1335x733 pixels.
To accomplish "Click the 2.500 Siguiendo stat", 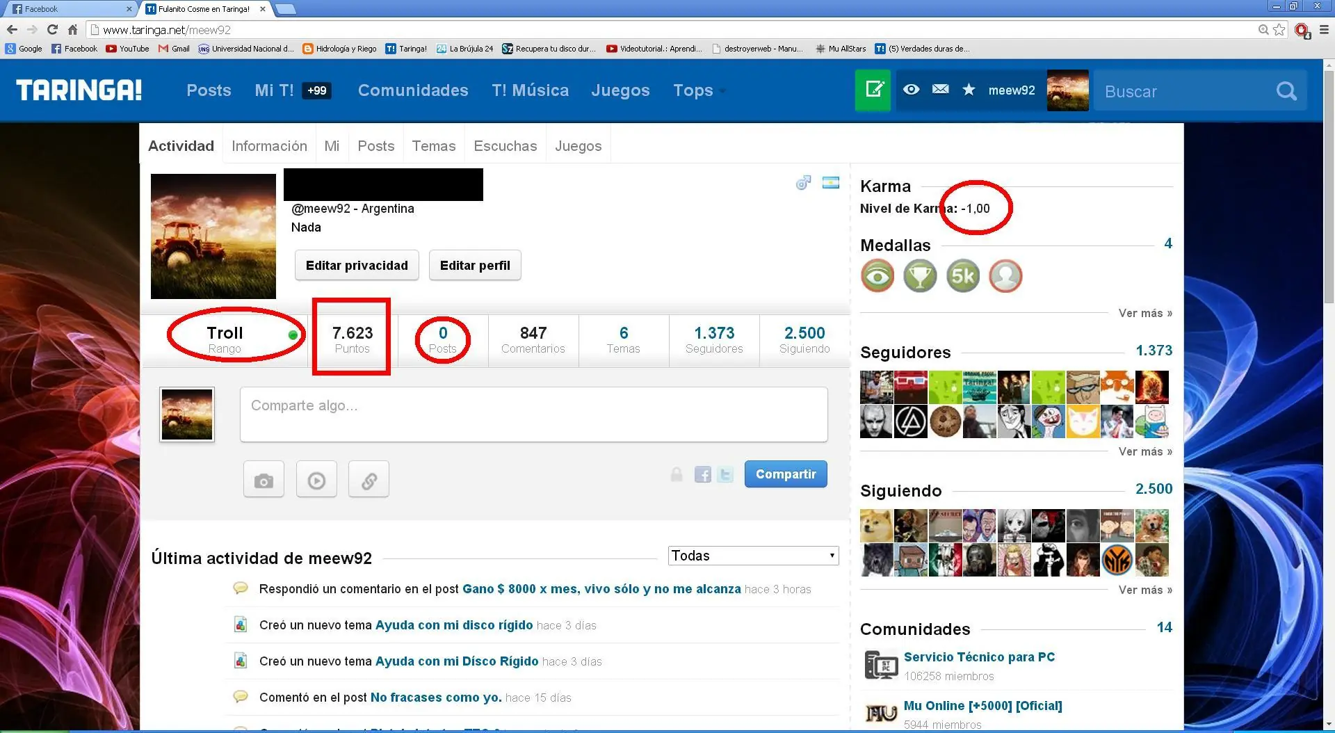I will [804, 340].
